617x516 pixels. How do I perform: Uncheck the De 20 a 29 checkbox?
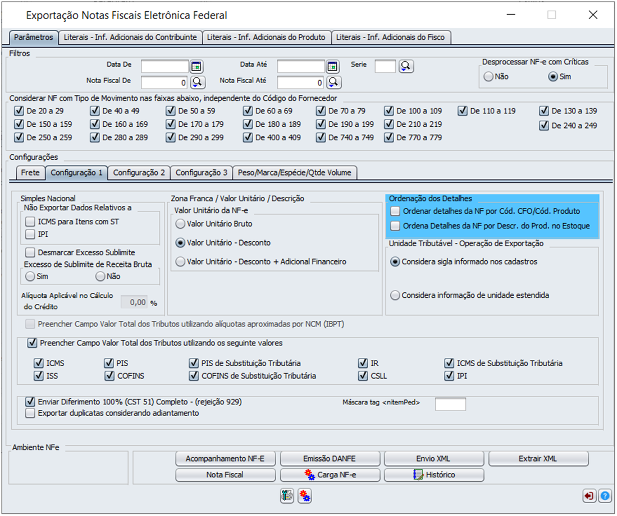click(19, 111)
